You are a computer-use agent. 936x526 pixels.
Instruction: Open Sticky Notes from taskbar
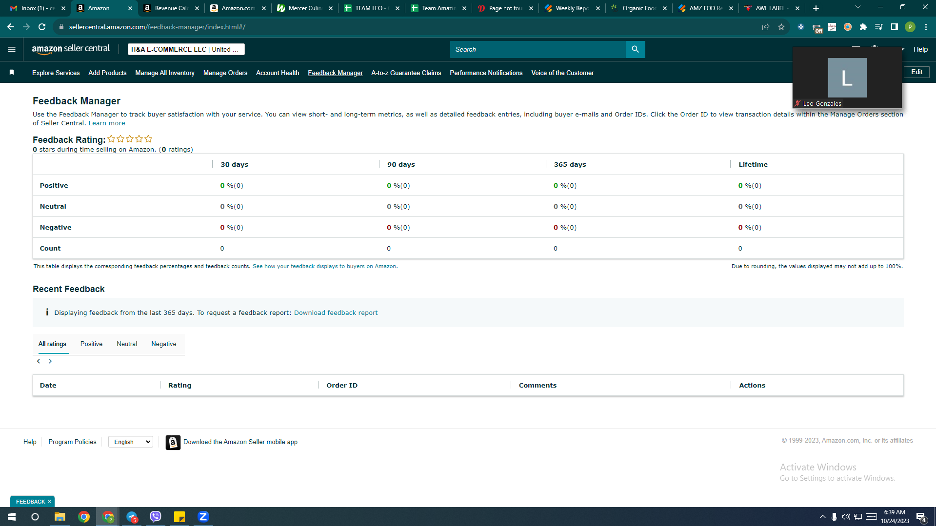click(179, 517)
